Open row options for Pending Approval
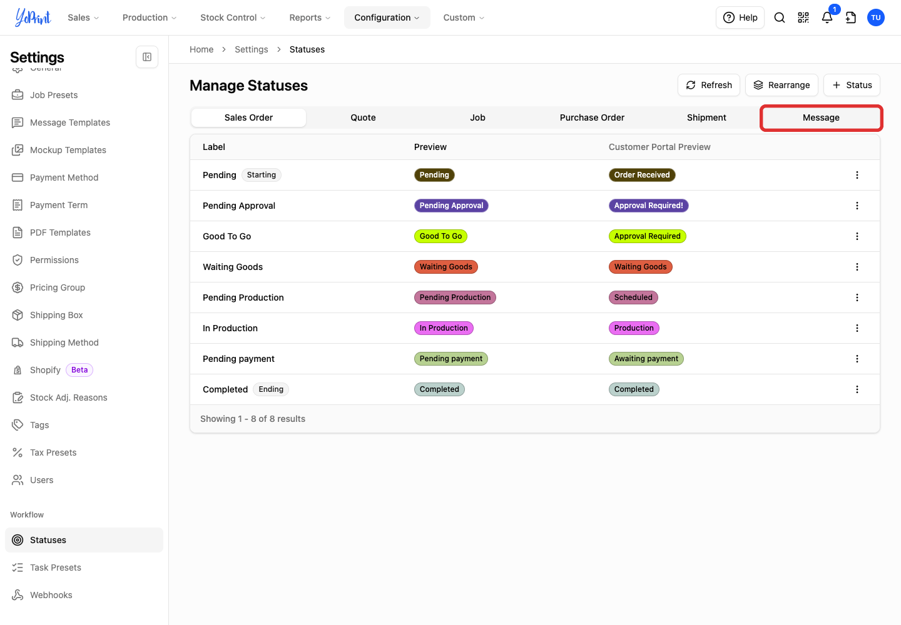 pyautogui.click(x=857, y=206)
